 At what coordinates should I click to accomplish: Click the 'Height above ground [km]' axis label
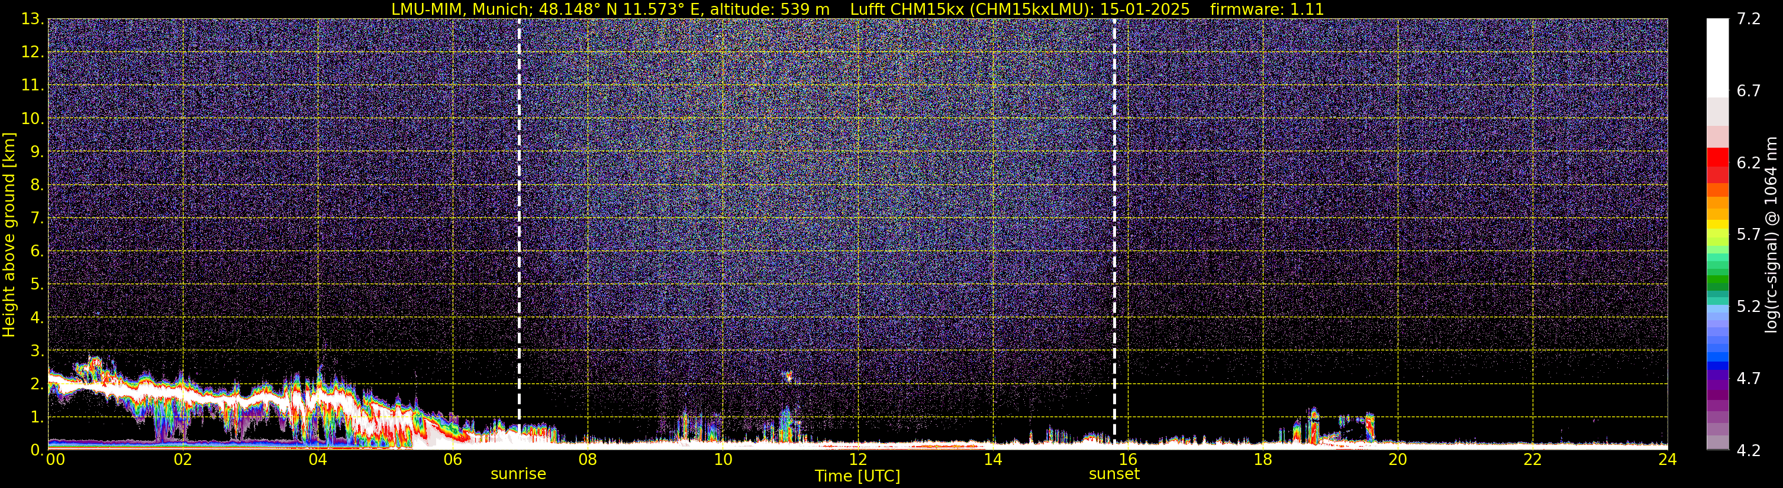[9, 235]
